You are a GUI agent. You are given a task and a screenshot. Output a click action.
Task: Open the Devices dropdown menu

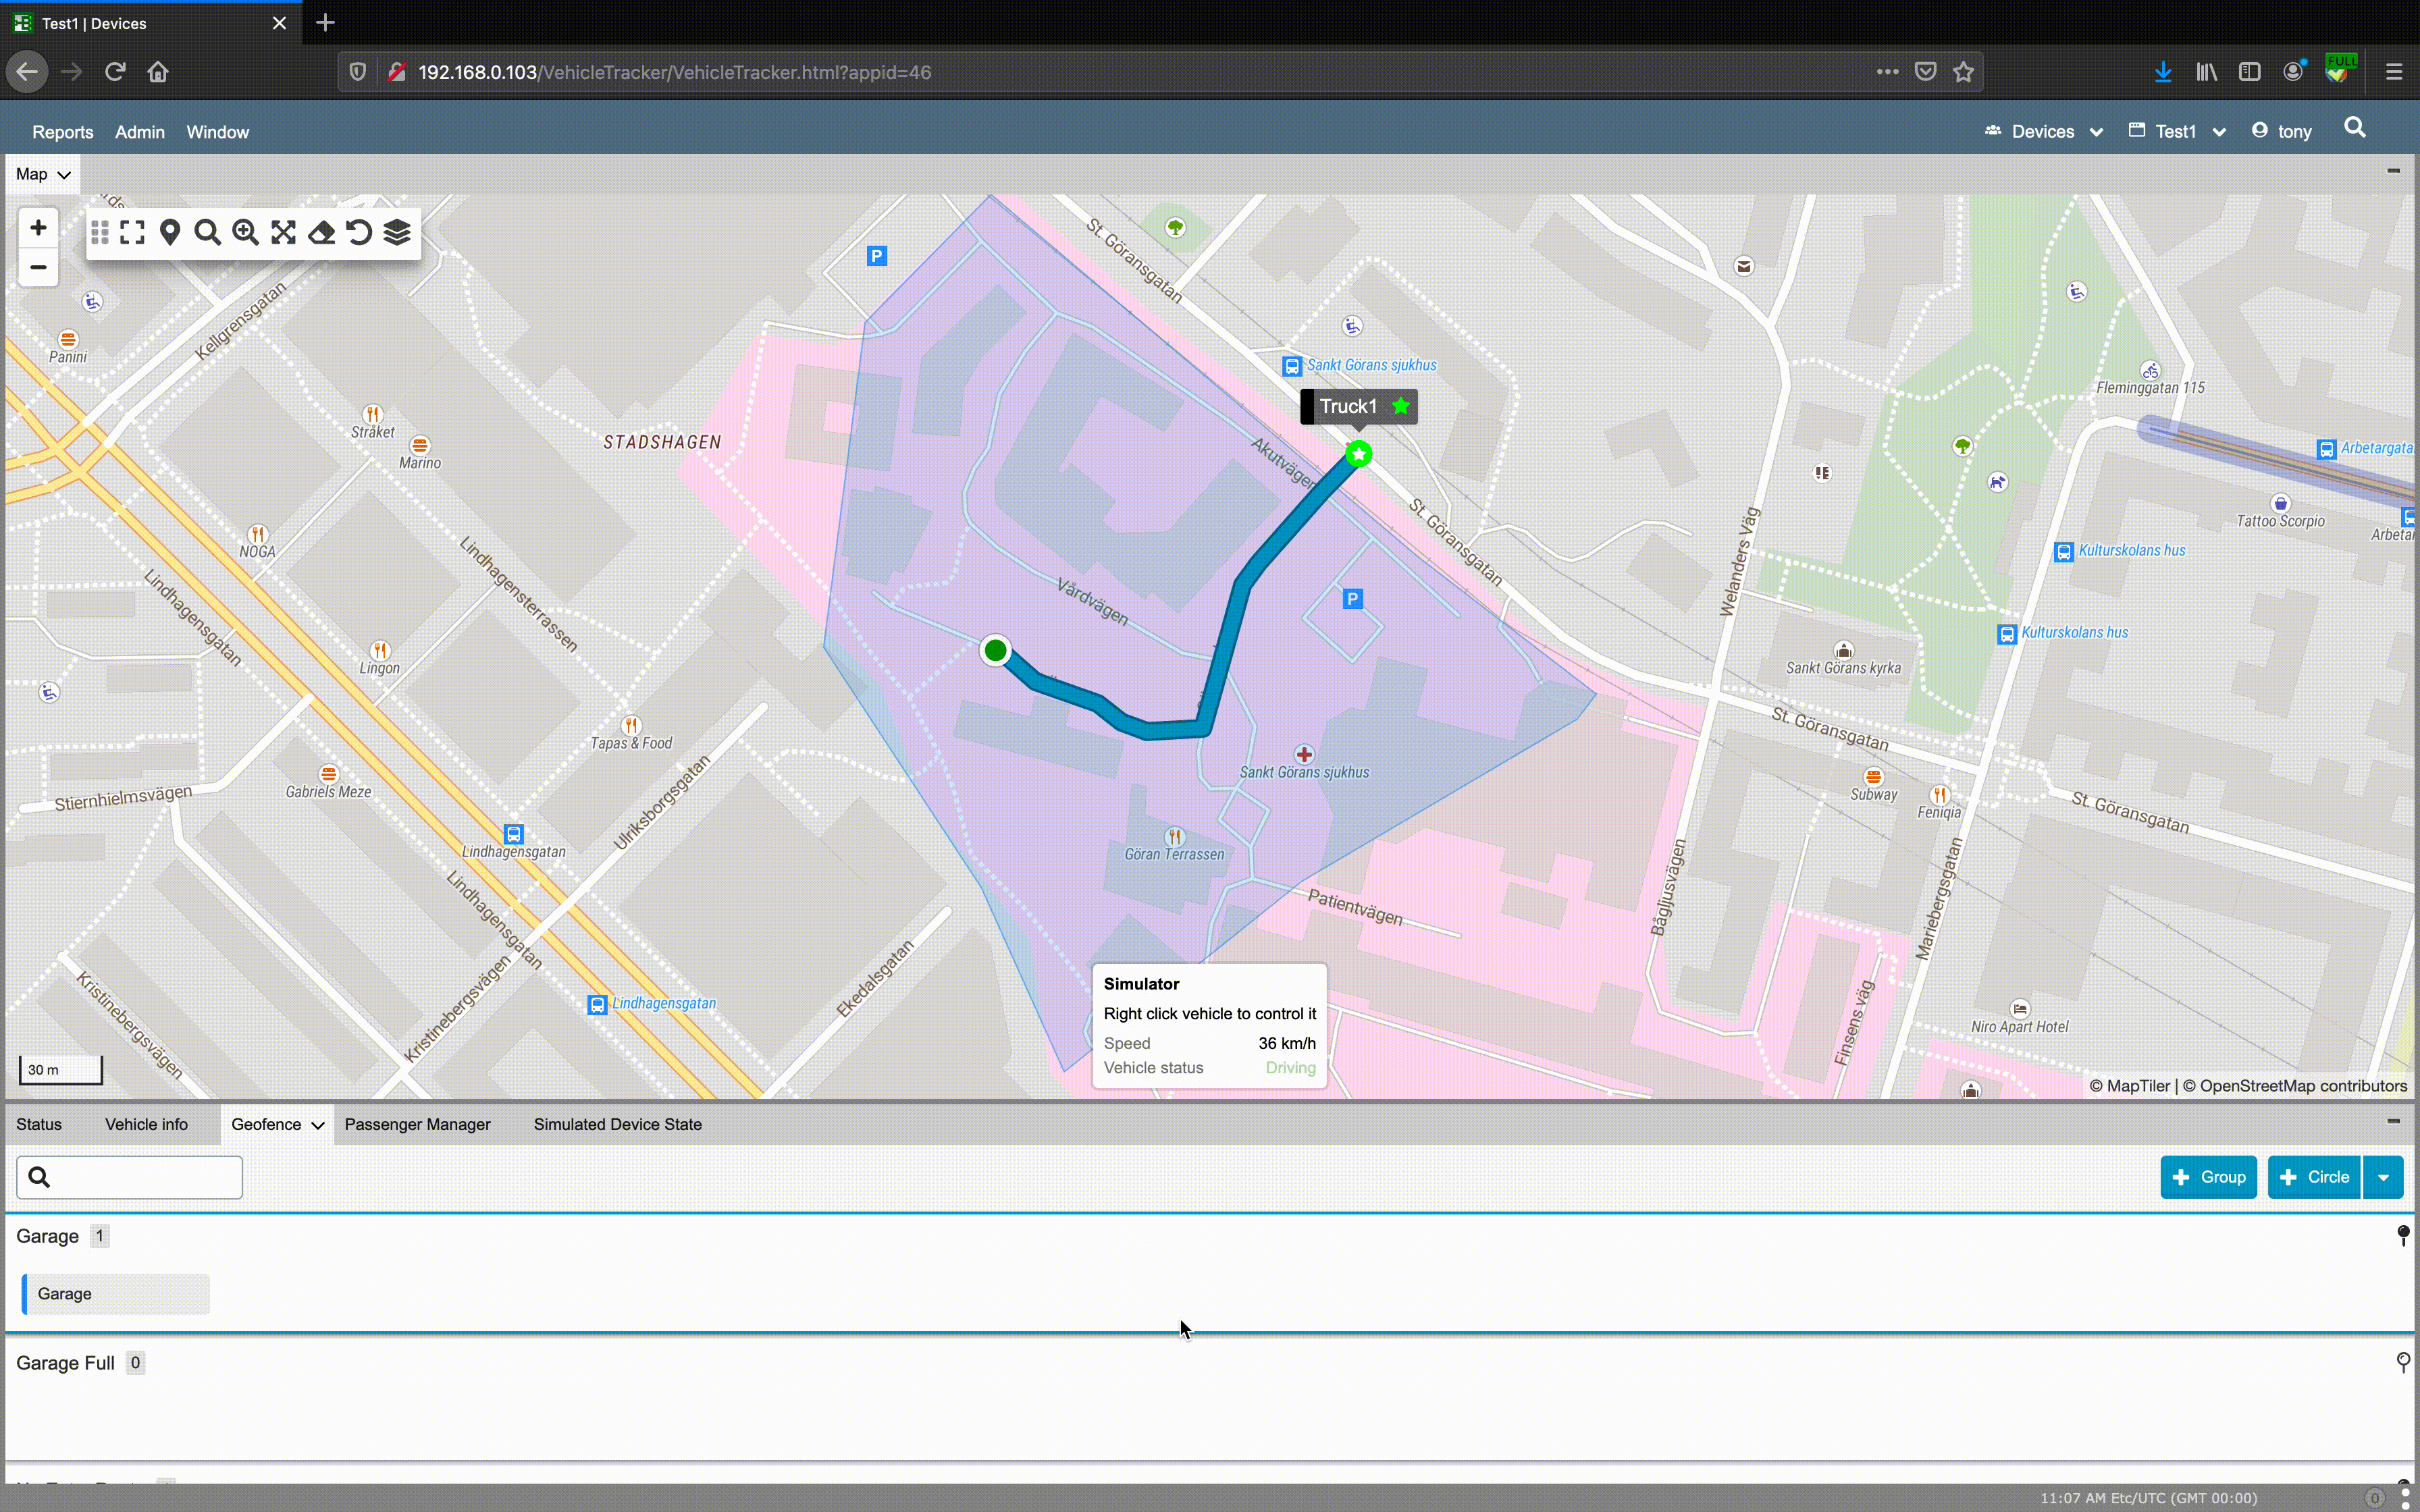(2044, 131)
